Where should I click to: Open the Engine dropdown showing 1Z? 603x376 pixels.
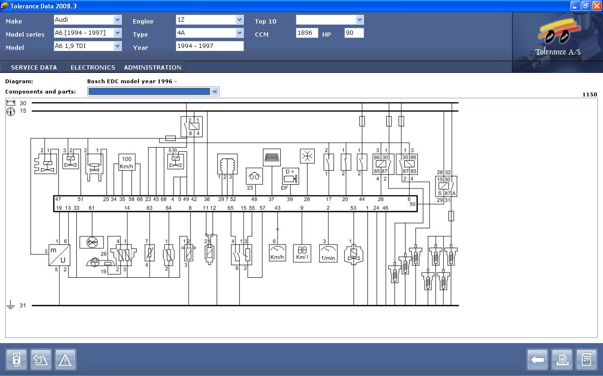239,20
